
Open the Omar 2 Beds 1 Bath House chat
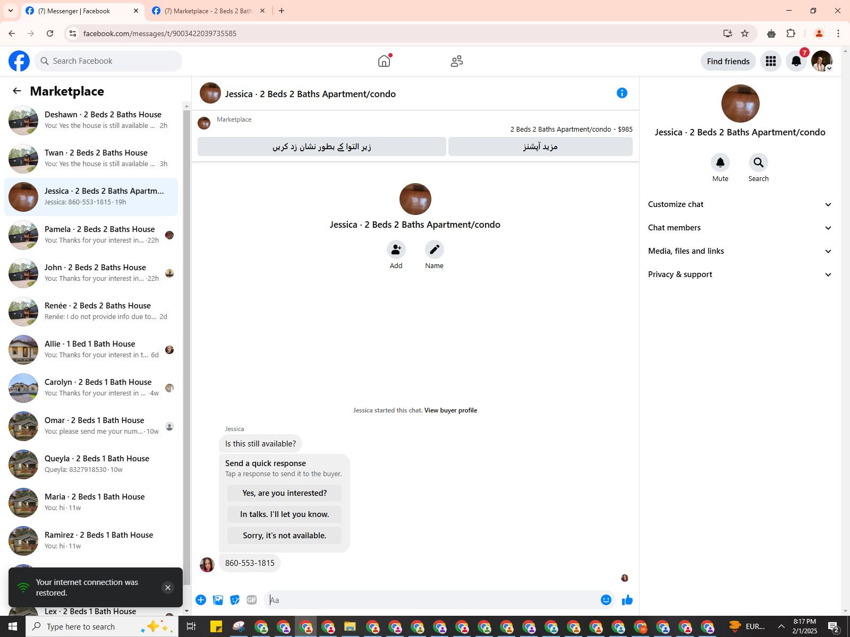(x=91, y=426)
